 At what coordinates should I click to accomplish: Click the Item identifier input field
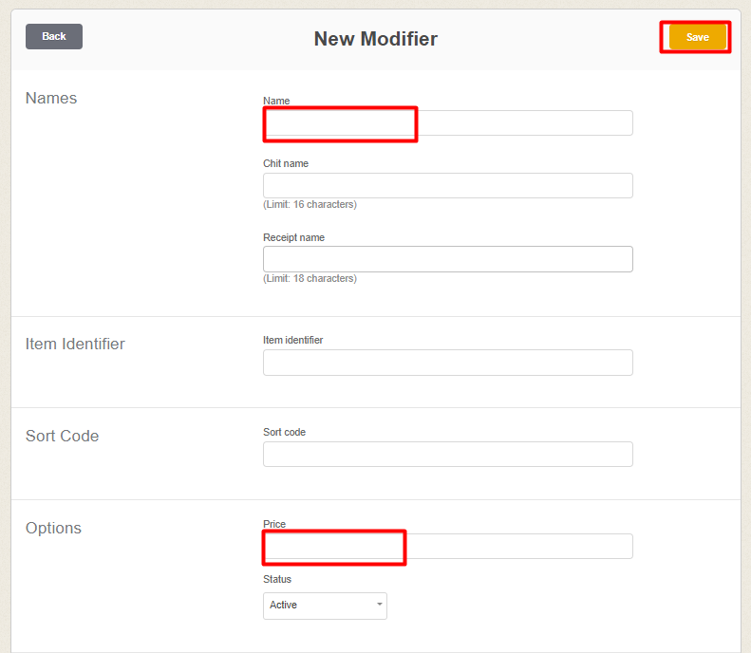click(447, 363)
